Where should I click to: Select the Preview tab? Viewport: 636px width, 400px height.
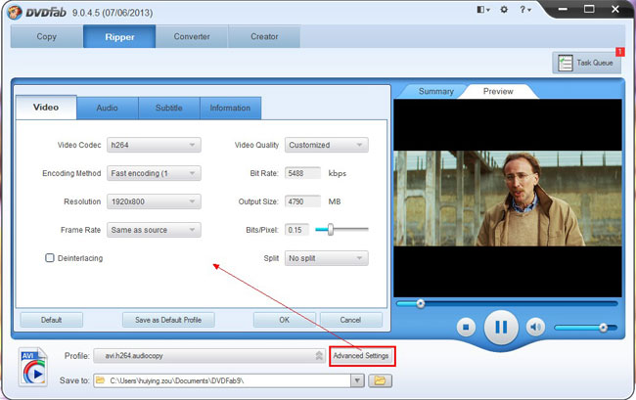coord(498,91)
